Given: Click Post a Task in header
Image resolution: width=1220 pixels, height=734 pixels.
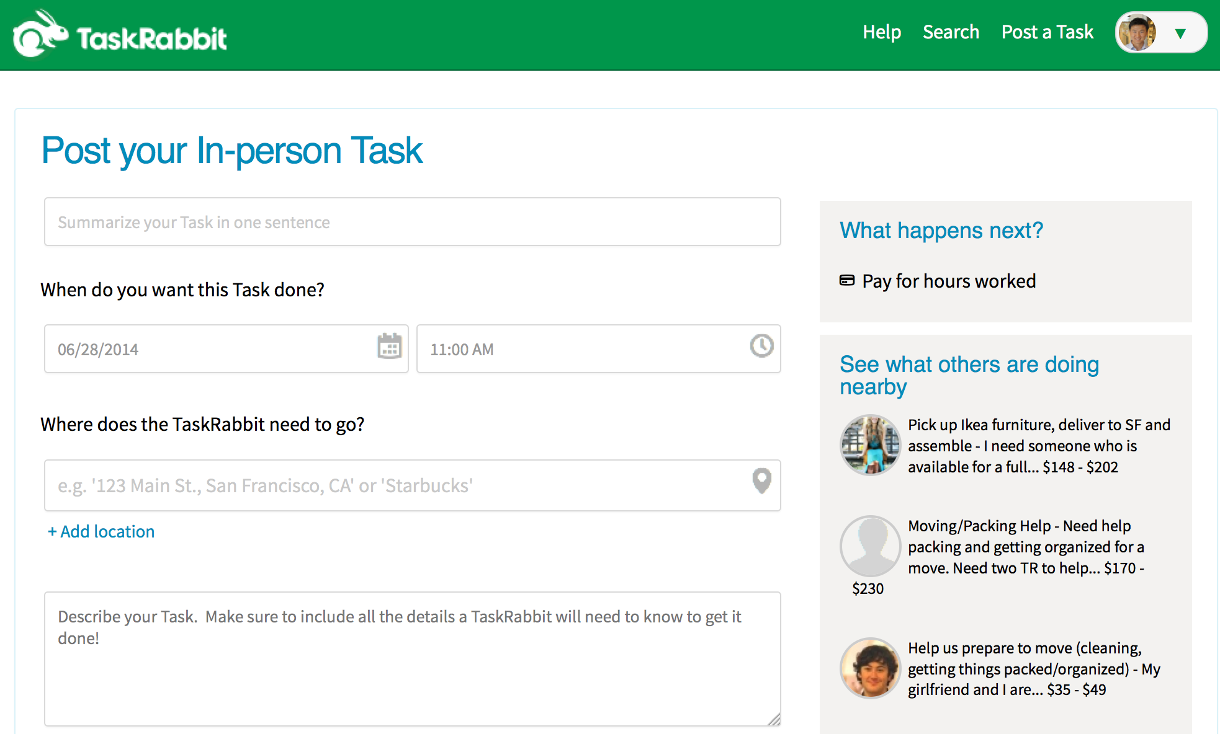Looking at the screenshot, I should coord(1047,32).
